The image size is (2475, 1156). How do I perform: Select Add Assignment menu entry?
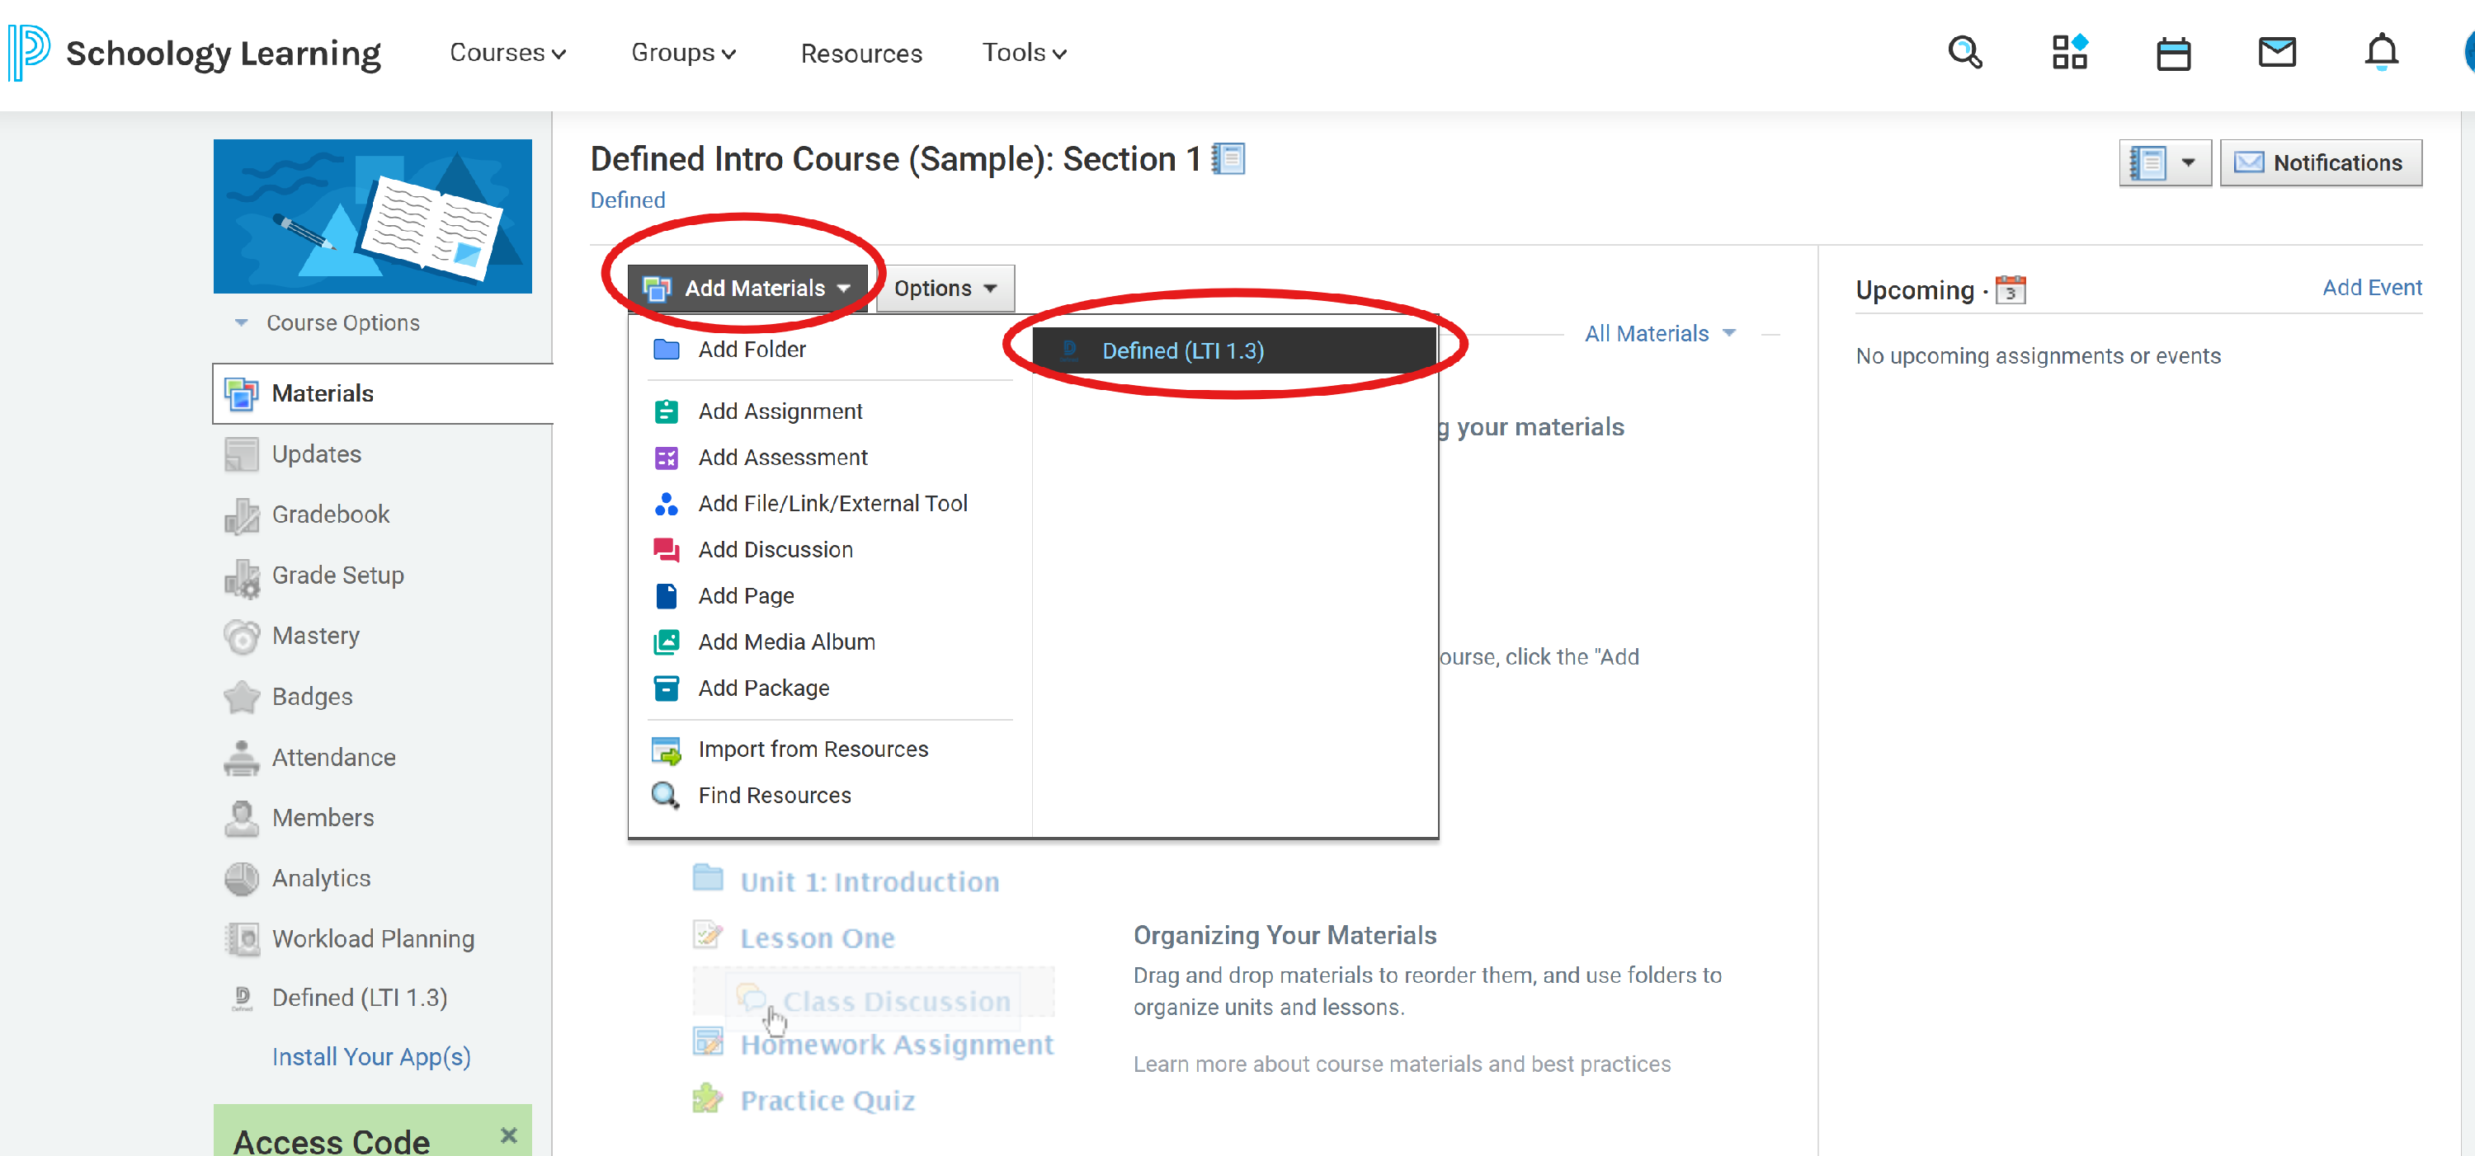point(780,411)
